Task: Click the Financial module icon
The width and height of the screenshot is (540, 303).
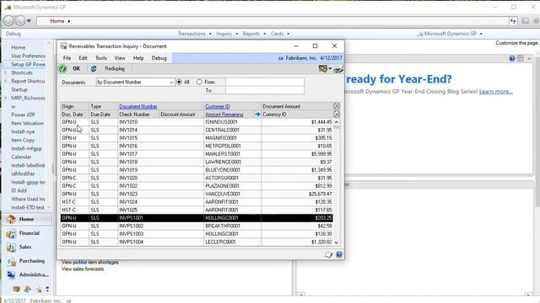Action: (x=11, y=233)
